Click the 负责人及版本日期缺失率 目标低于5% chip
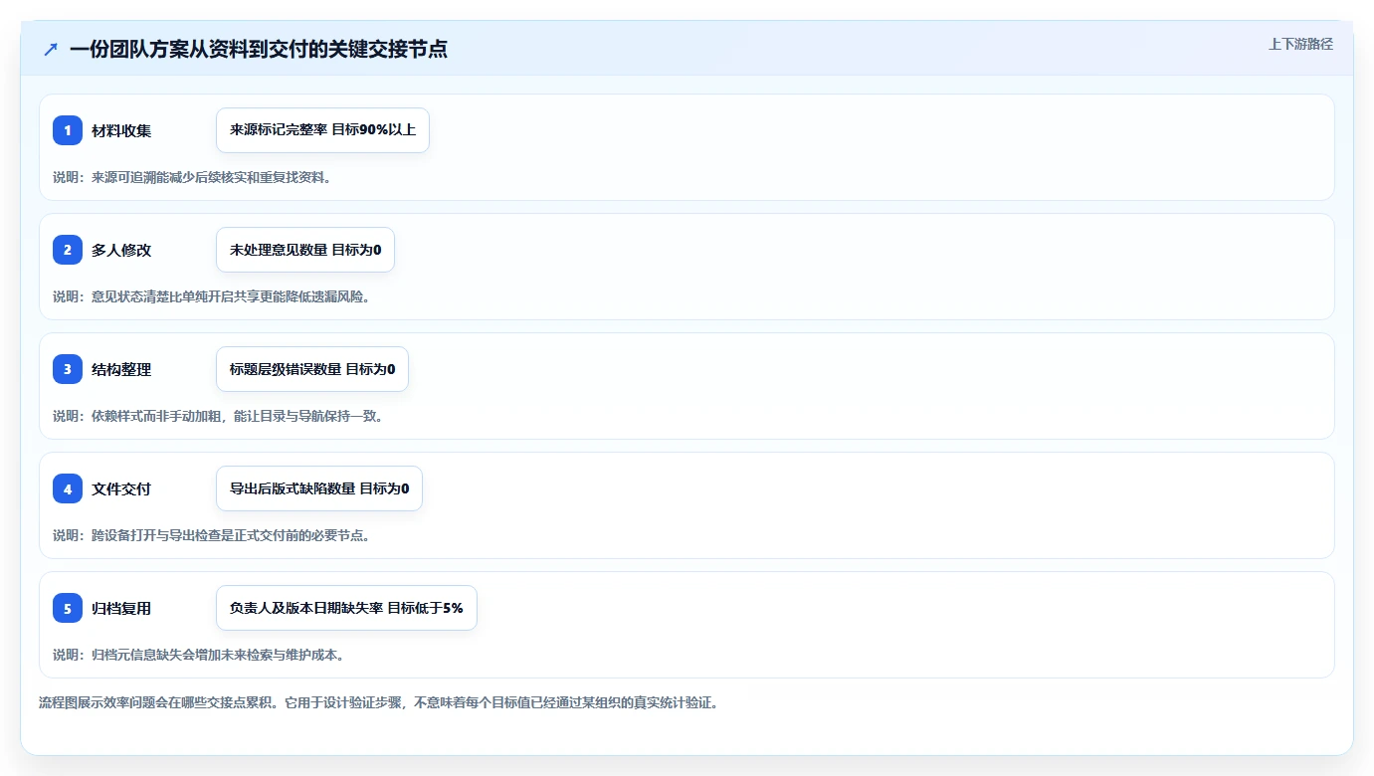The image size is (1374, 776). point(346,608)
